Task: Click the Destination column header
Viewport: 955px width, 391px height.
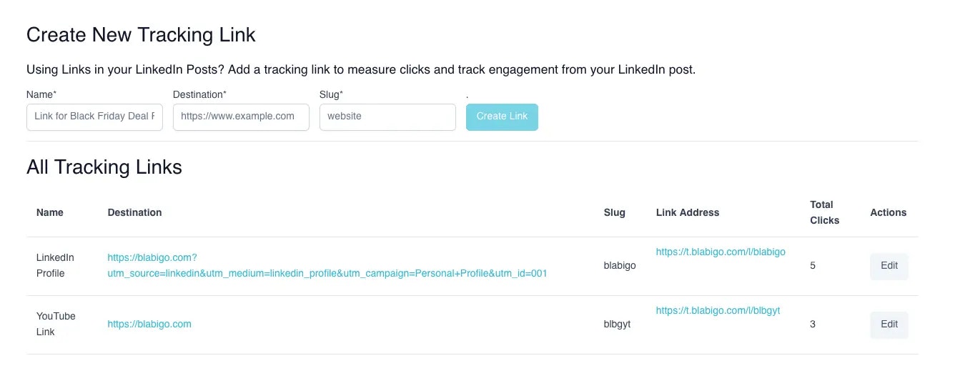Action: pyautogui.click(x=134, y=212)
